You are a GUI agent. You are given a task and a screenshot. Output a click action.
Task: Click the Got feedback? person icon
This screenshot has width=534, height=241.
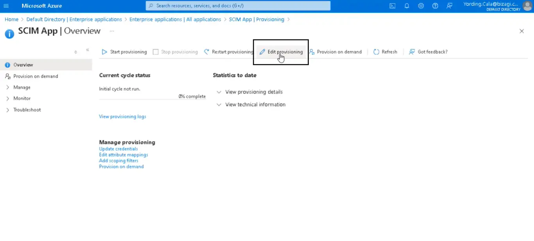pos(412,52)
